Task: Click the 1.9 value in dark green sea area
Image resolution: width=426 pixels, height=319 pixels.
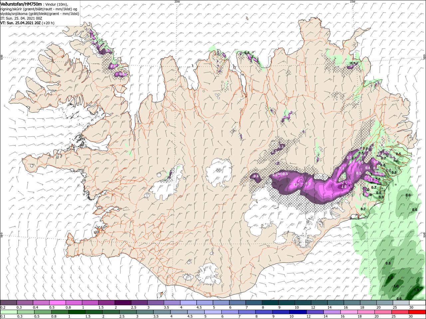Action: (416, 290)
